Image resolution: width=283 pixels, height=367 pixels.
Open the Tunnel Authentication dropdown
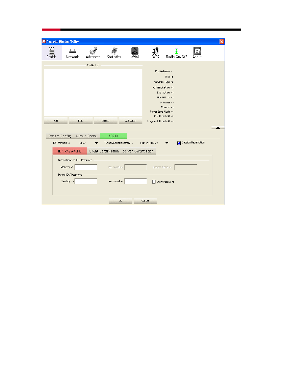point(167,143)
